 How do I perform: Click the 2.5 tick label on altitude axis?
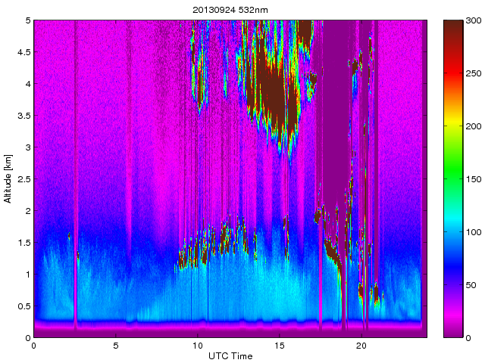pos(23,179)
